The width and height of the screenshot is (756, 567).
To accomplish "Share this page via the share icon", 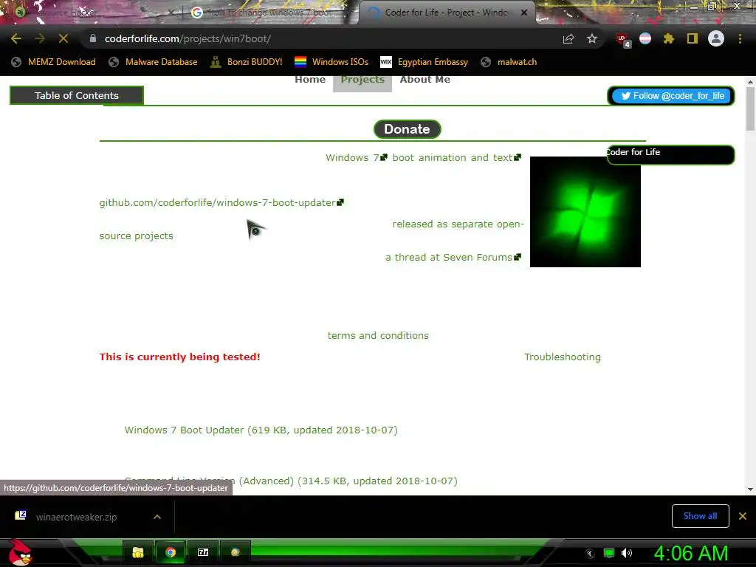I will point(568,39).
